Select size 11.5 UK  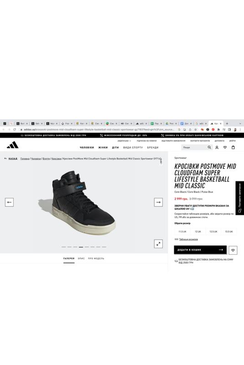coord(182,232)
